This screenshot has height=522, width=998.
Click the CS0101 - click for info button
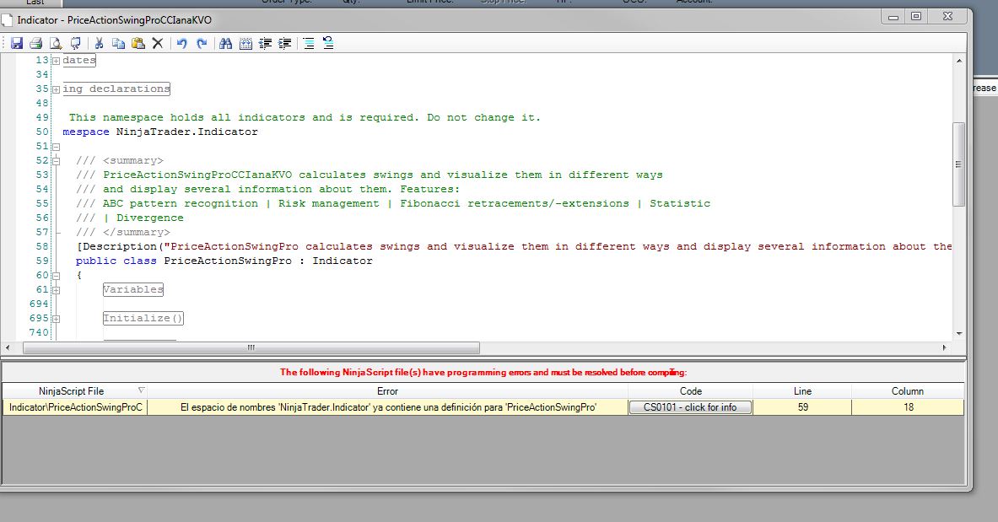pyautogui.click(x=690, y=407)
